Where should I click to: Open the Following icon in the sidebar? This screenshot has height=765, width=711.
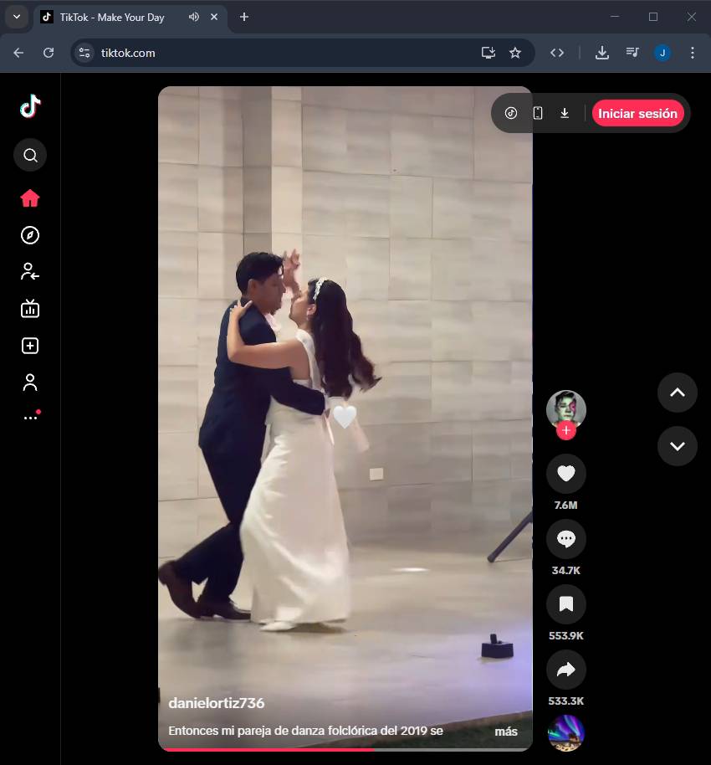coord(30,271)
